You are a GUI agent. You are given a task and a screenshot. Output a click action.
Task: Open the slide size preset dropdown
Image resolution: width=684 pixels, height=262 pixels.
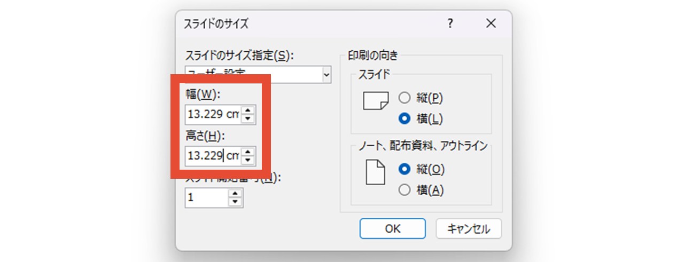point(327,76)
